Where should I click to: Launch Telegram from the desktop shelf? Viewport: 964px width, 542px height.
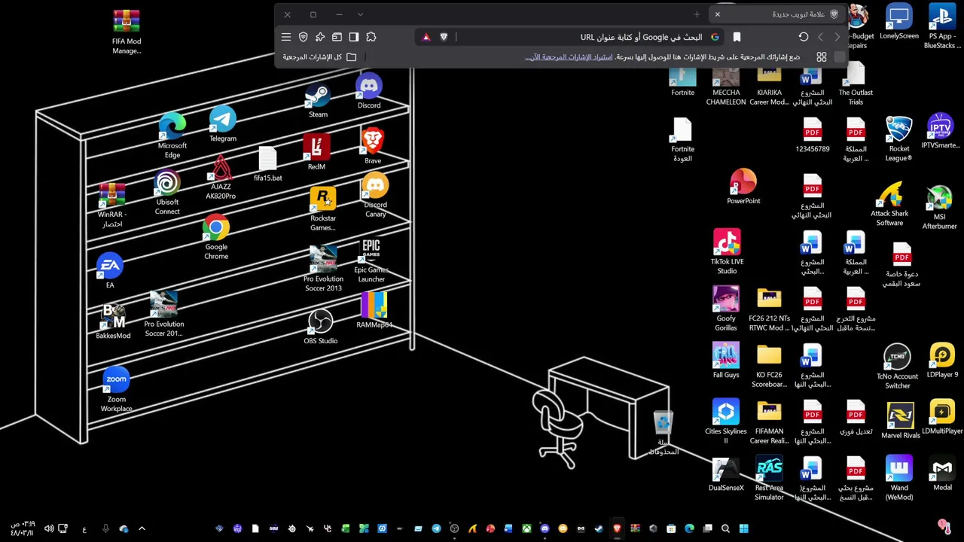pyautogui.click(x=223, y=125)
